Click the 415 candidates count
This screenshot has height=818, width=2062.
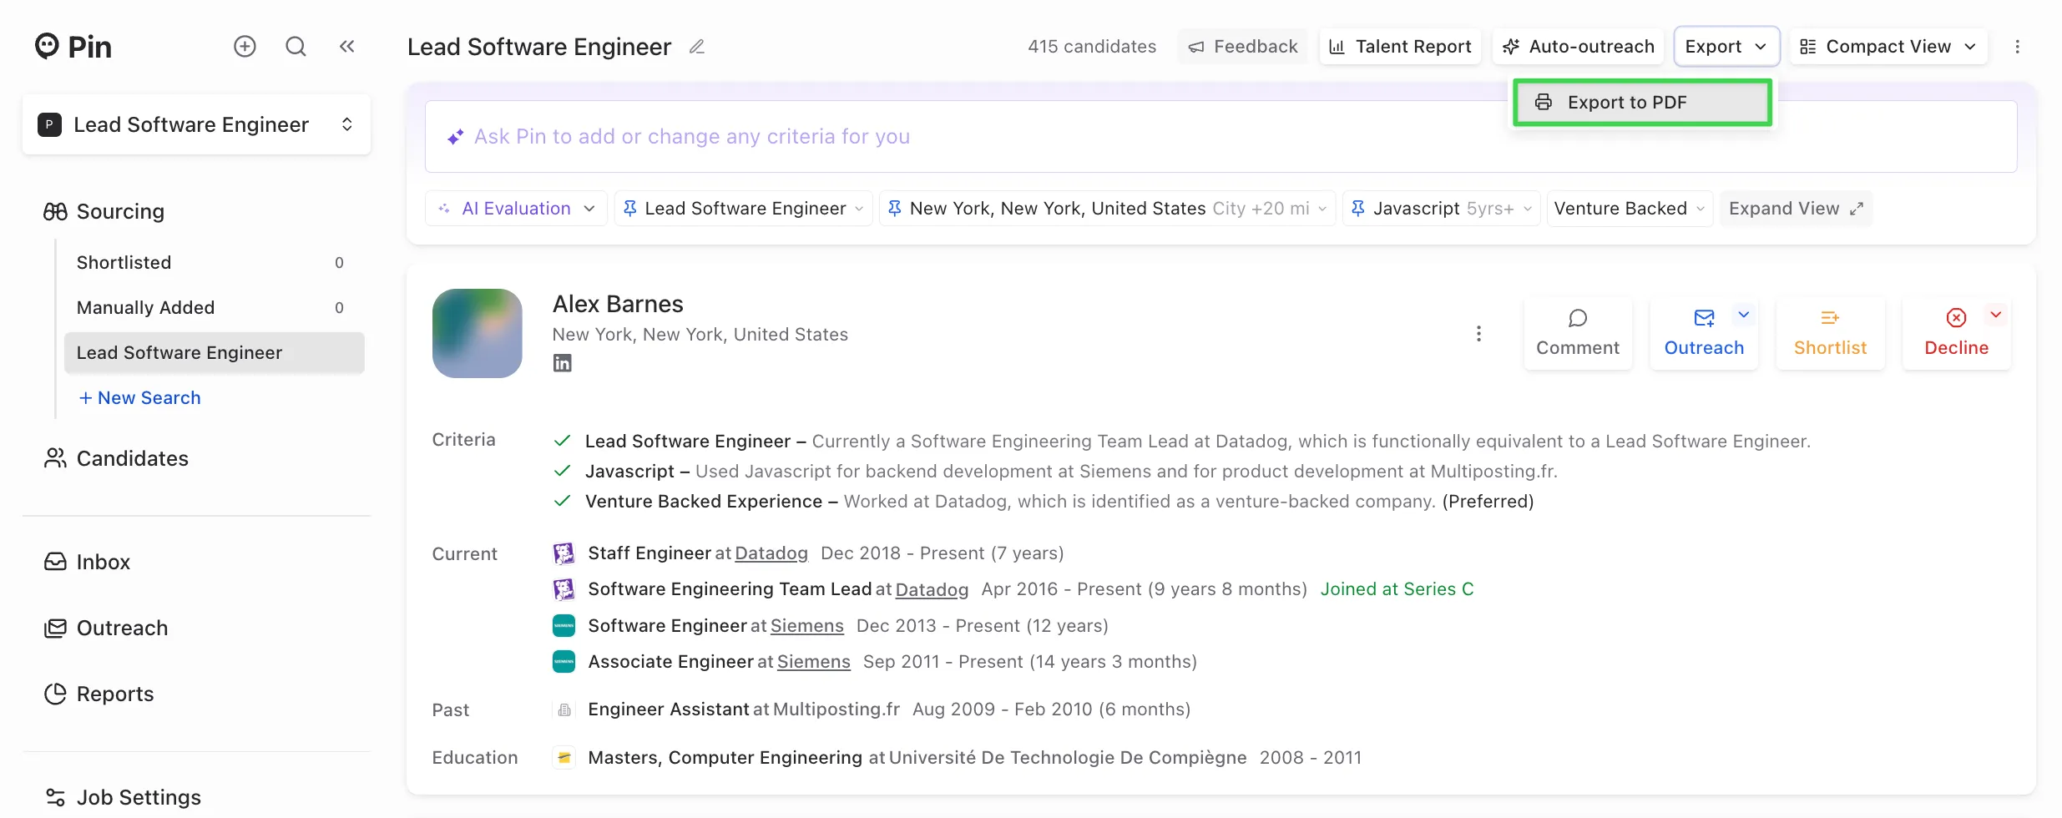(x=1092, y=47)
